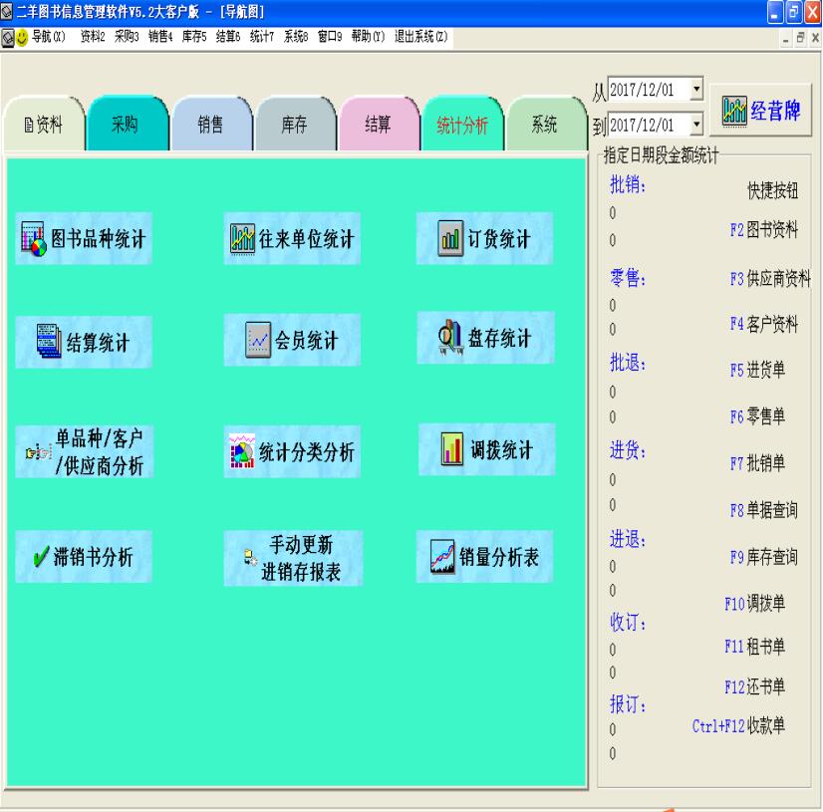Click the F5 进货单 shortcut
Viewport: 823px width, 812px height.
tap(757, 370)
